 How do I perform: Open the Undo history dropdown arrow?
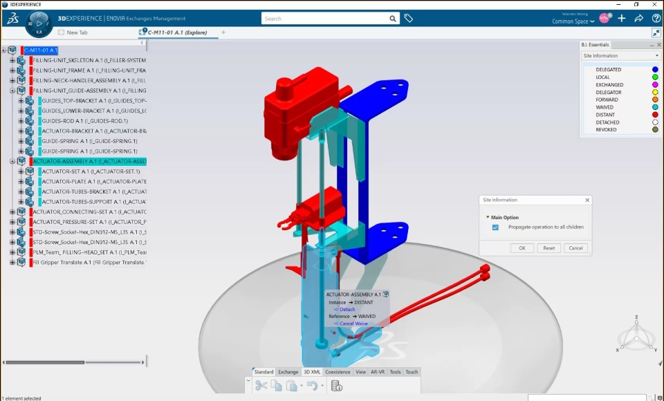[x=322, y=386]
